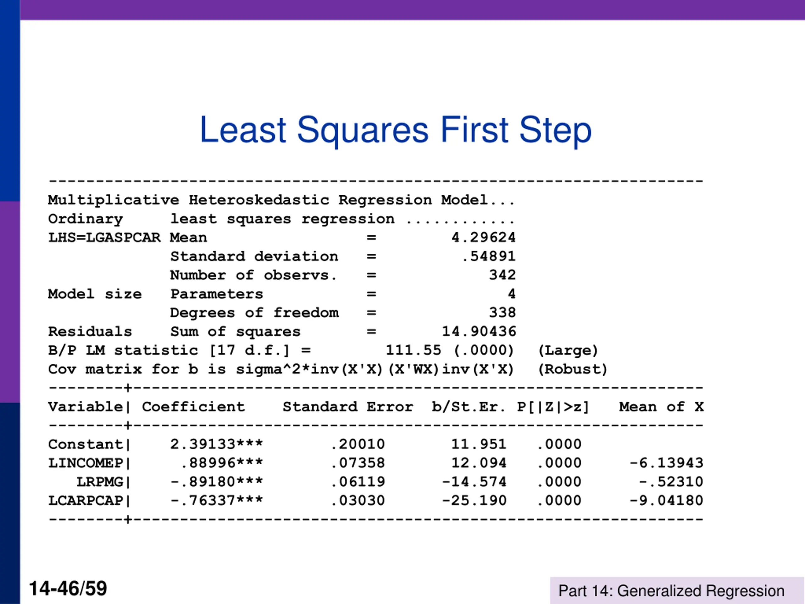Click the 'Residuals' label
This screenshot has width=805, height=604.
tap(90, 332)
